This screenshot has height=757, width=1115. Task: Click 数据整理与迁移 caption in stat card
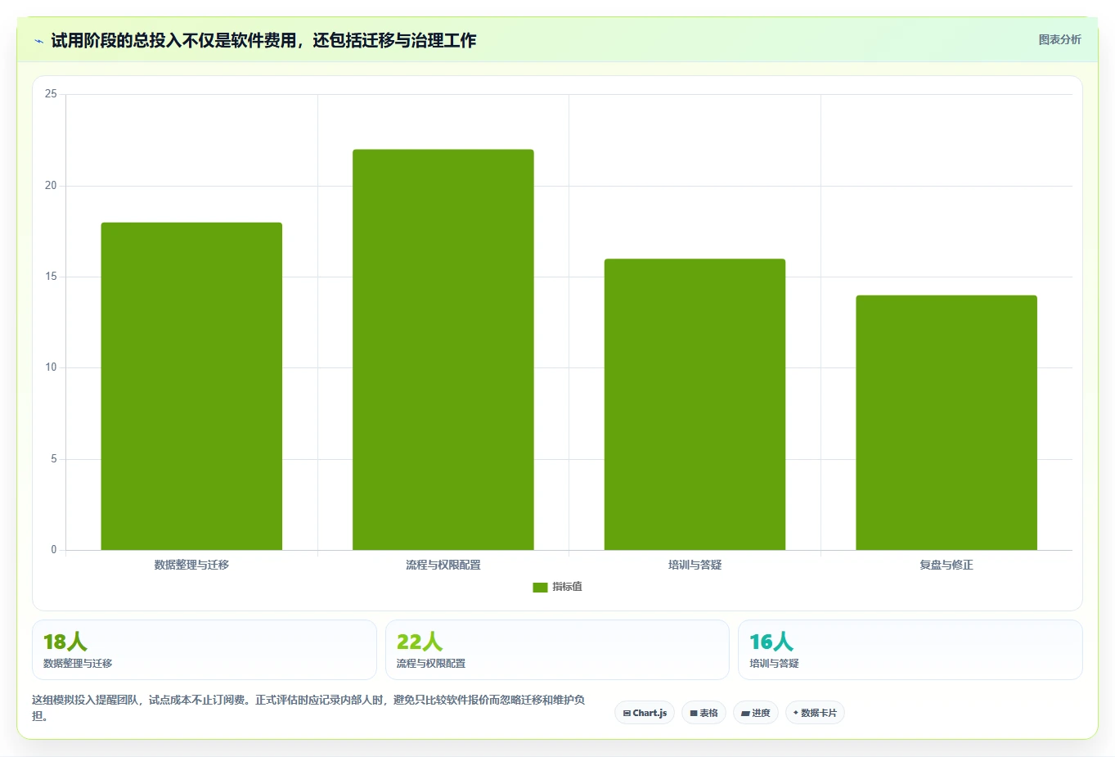(x=78, y=664)
